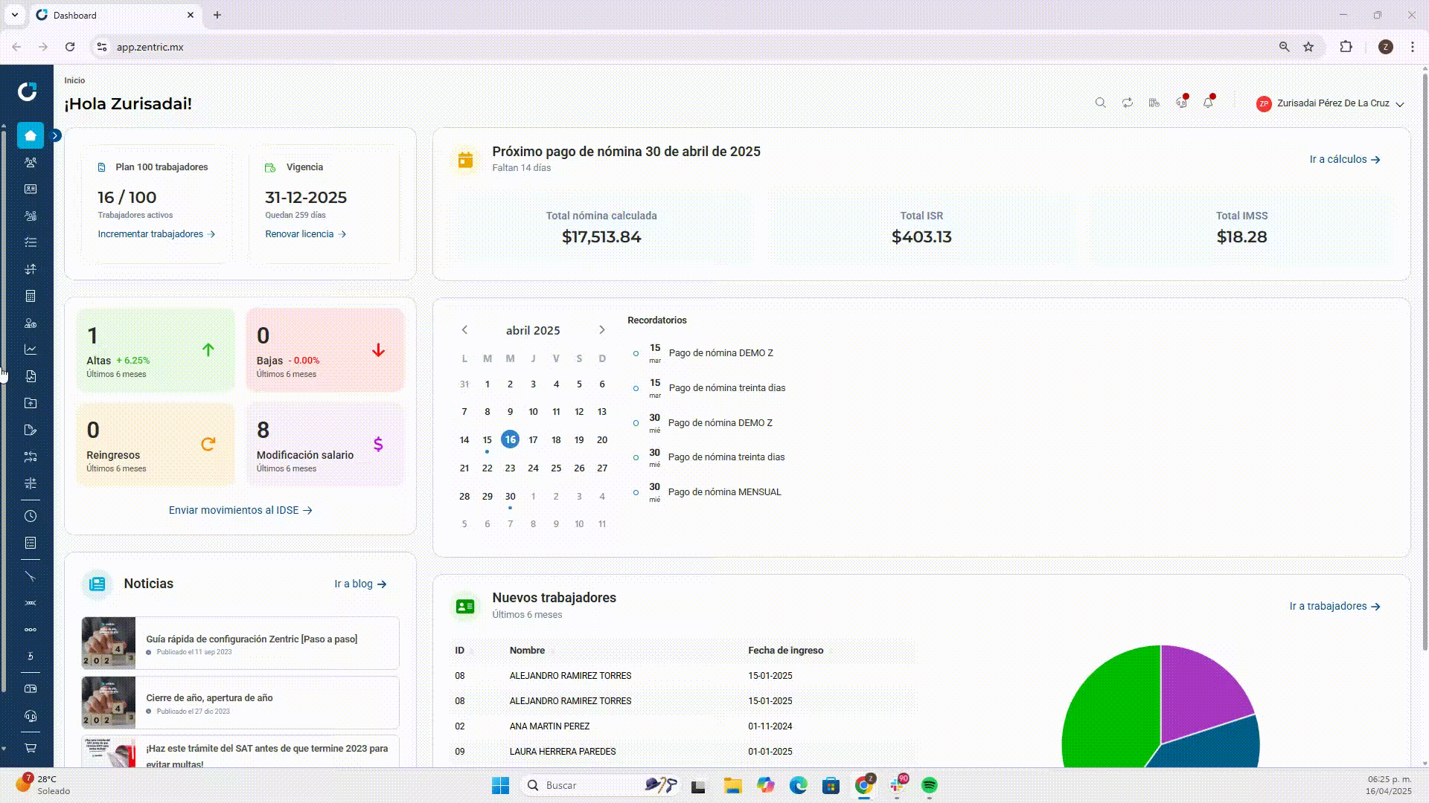The height and width of the screenshot is (803, 1429).
Task: Open the Bajas card
Action: click(x=325, y=350)
